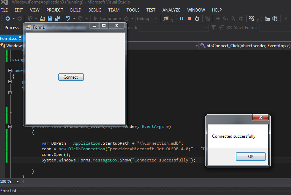Viewport: 291px width, 195px height.
Task: Click the IntelliTrace events icon
Action: (x=252, y=19)
